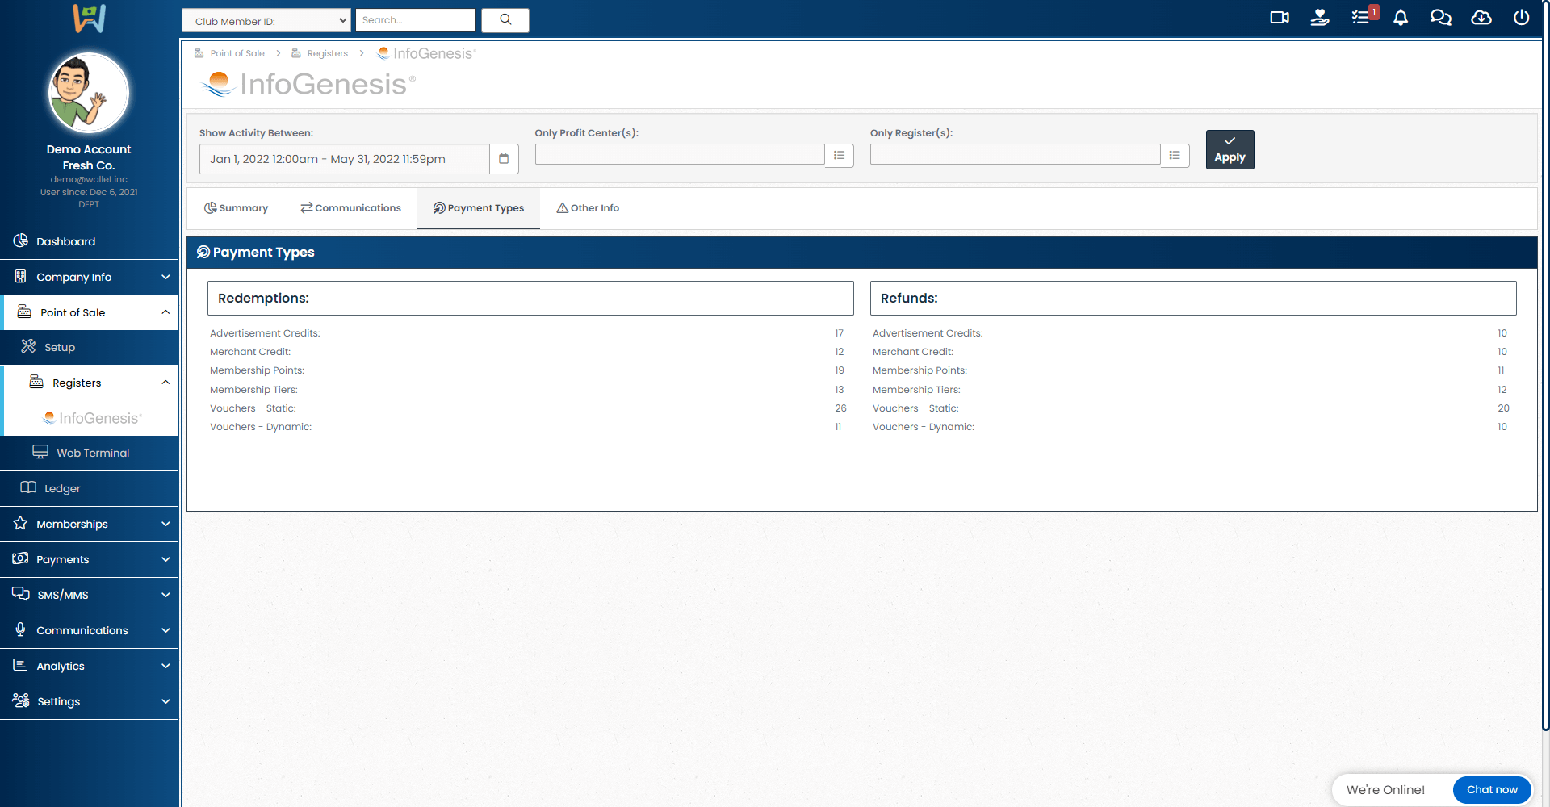
Task: Open the notifications bell
Action: [1401, 18]
